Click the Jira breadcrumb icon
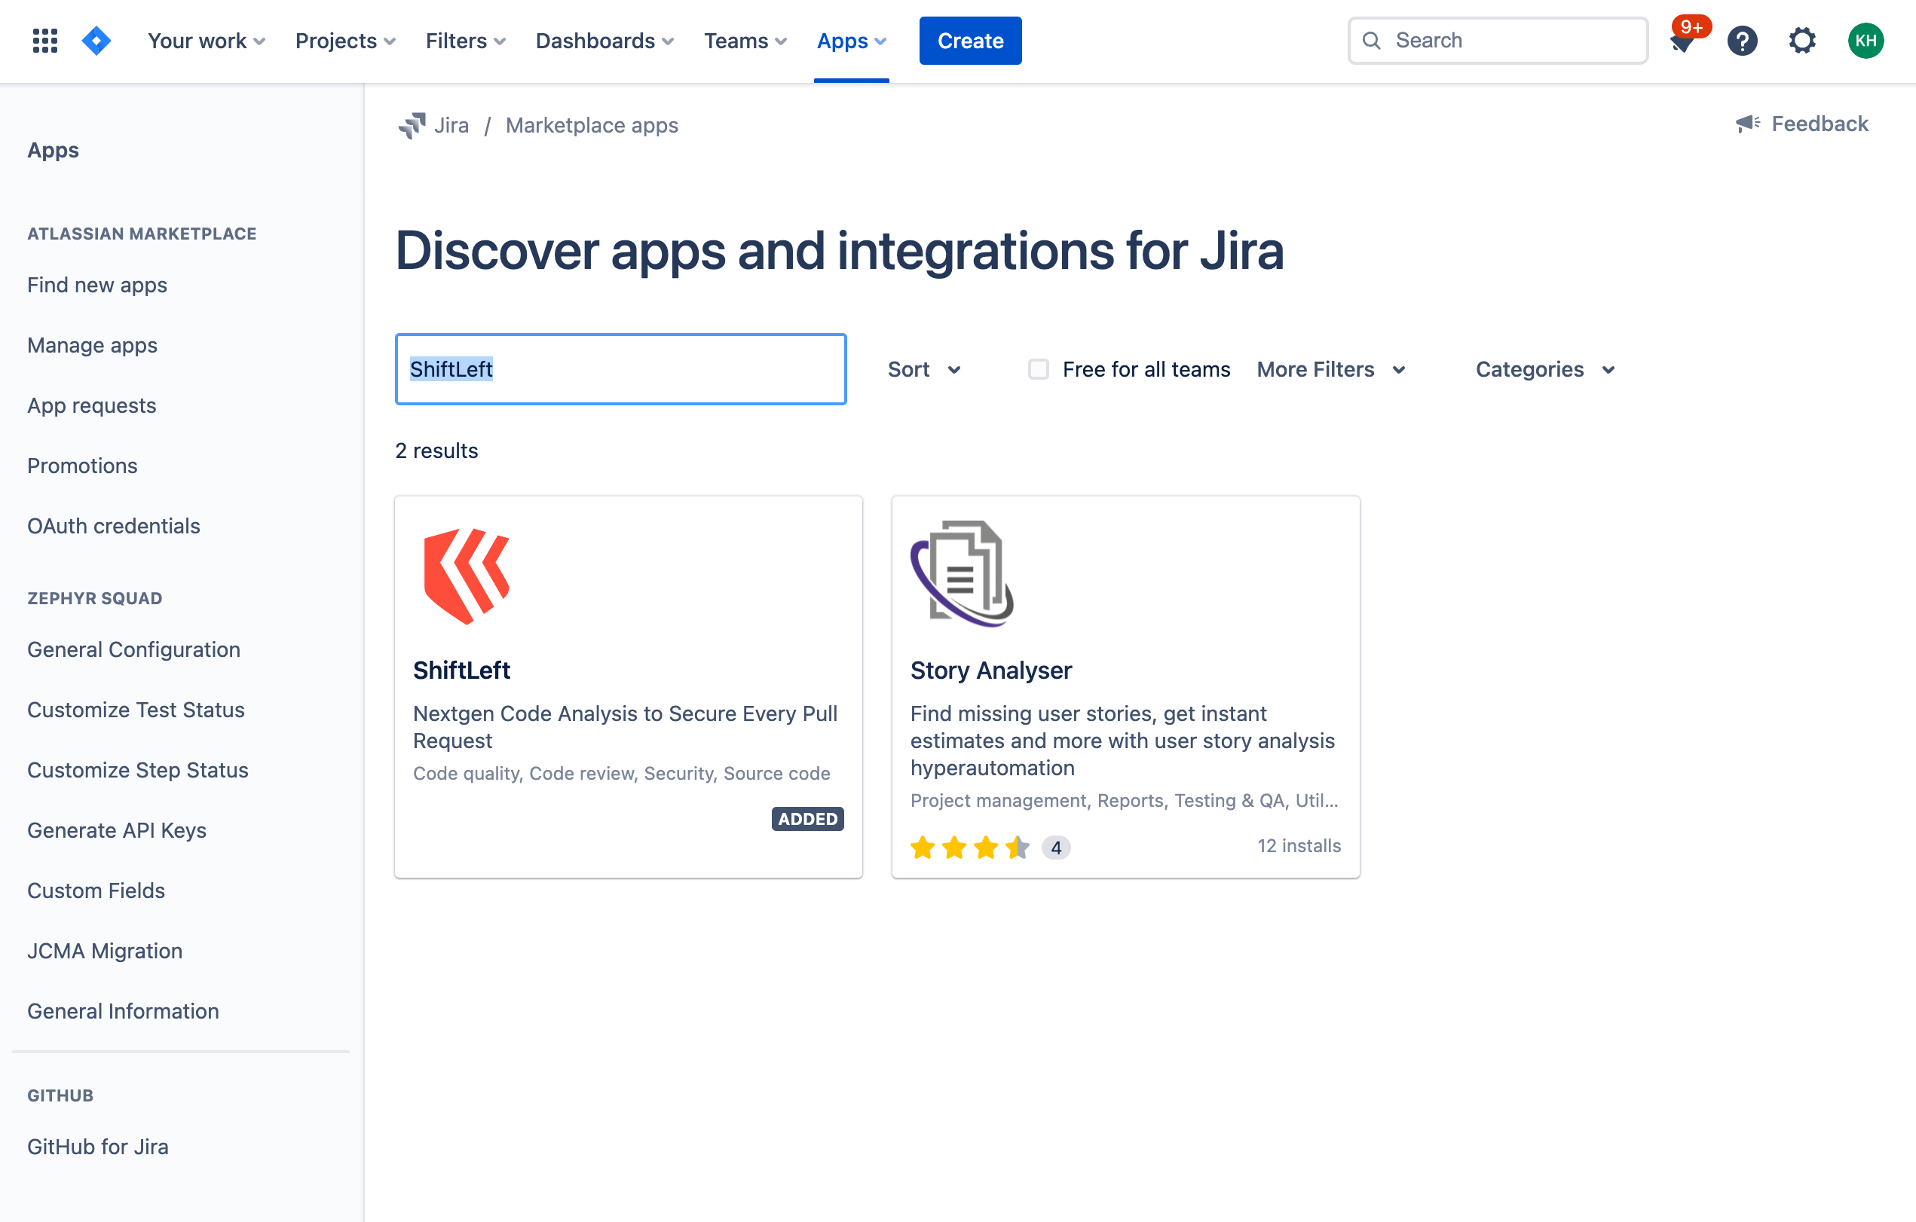 412,126
